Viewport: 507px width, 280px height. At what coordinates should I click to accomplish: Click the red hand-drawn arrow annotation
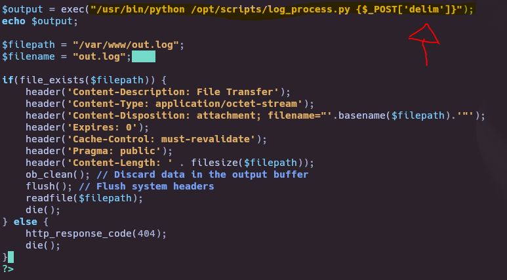point(424,45)
